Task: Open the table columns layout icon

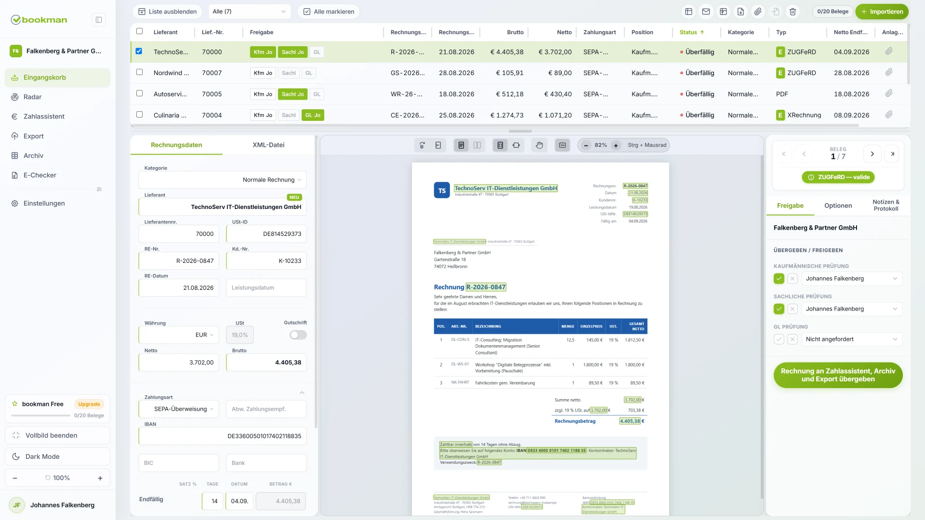Action: pyautogui.click(x=688, y=12)
